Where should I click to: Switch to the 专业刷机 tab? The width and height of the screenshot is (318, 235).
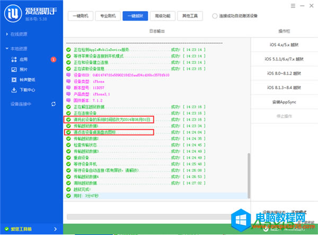tap(108, 16)
